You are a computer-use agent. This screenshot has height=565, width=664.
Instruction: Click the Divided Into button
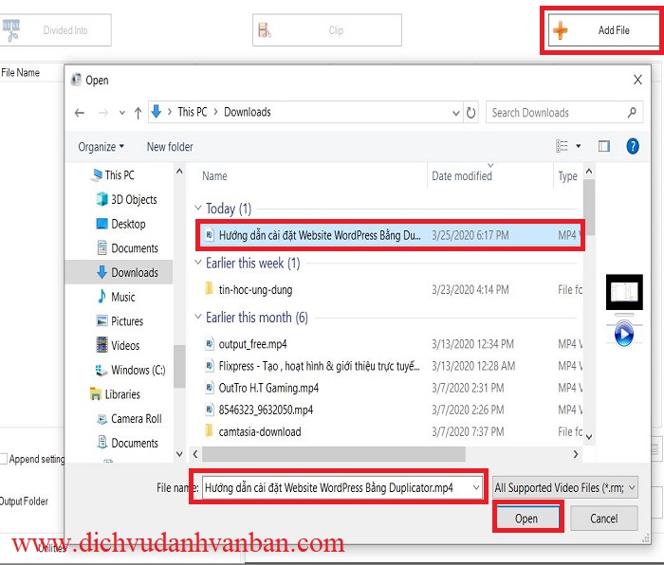pos(55,30)
